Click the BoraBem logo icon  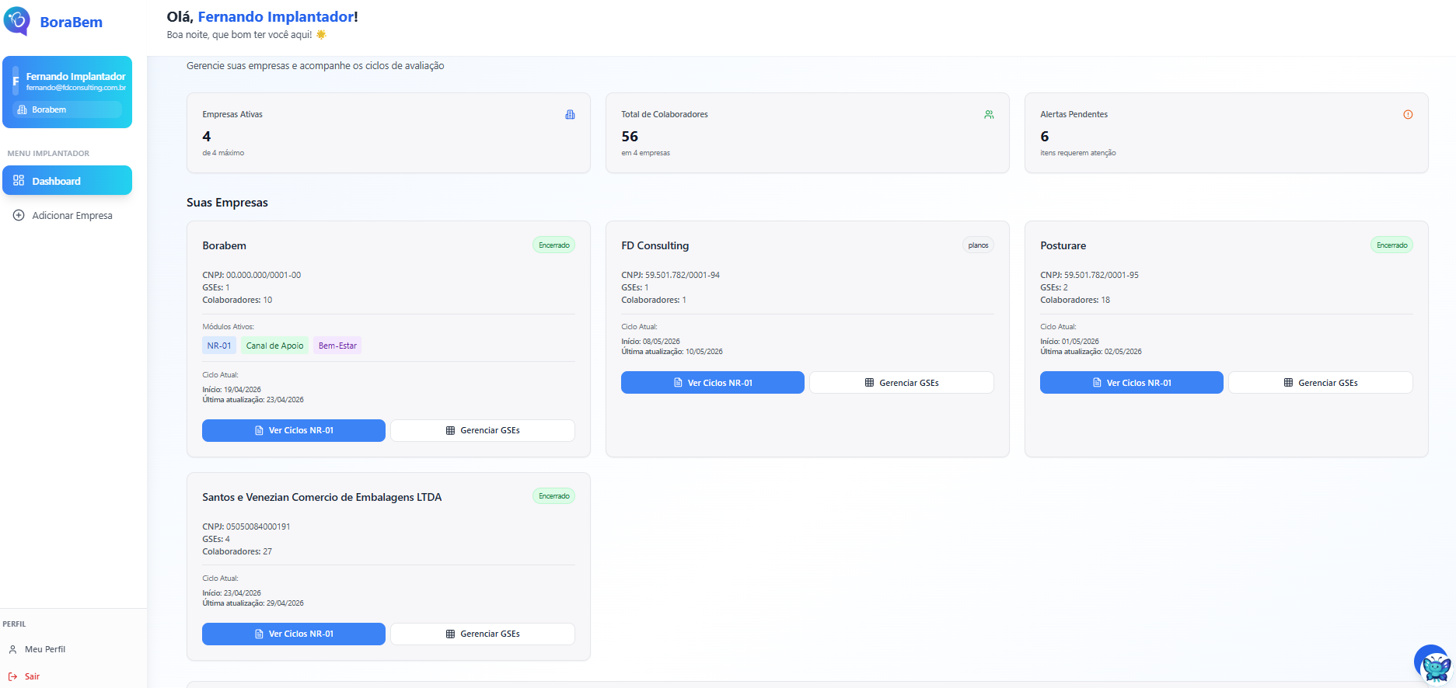[x=16, y=21]
